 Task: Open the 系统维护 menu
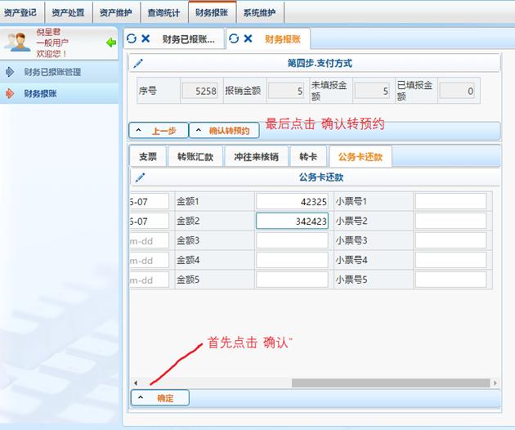259,12
